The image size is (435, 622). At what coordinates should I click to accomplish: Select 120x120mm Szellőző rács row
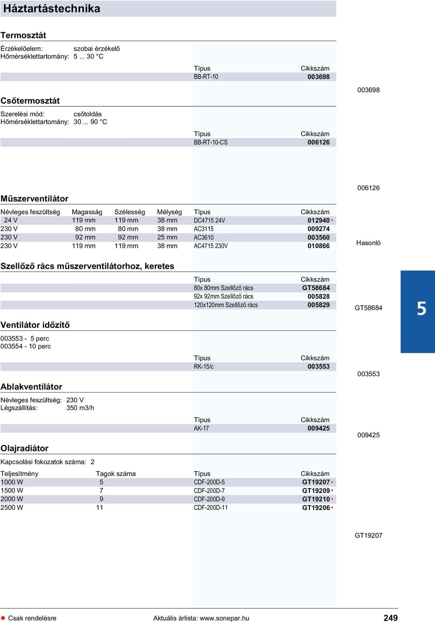pos(168,305)
